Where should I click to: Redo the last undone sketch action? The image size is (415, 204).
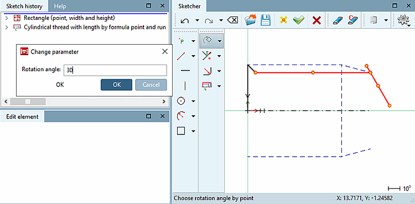209,20
